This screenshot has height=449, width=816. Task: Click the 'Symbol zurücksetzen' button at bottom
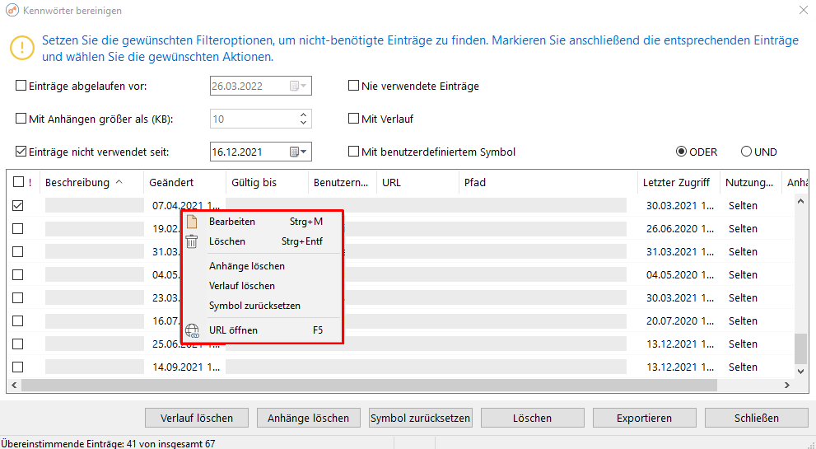pyautogui.click(x=421, y=418)
